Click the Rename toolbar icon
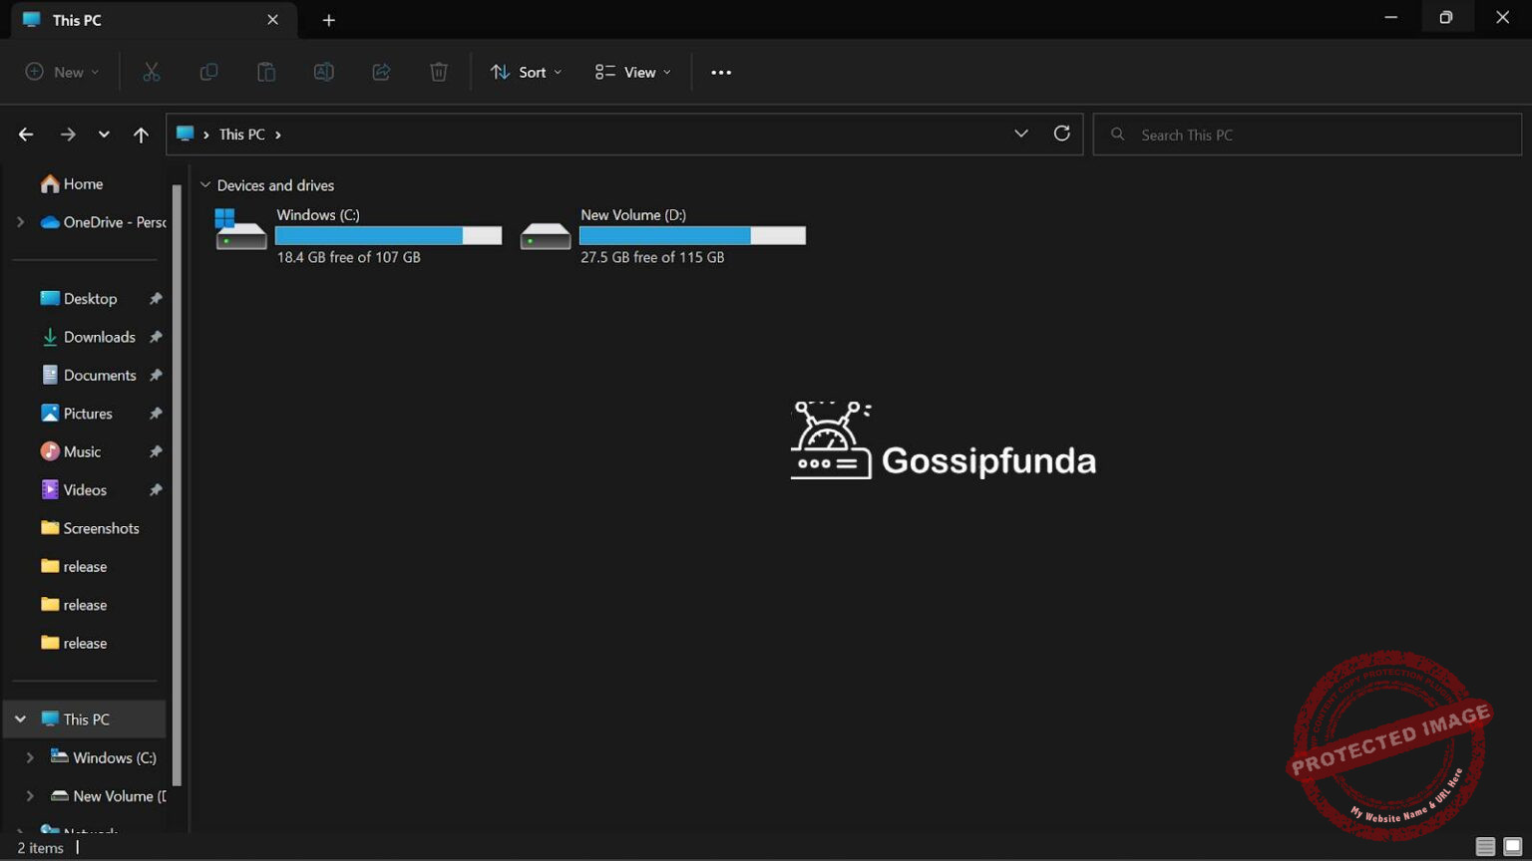This screenshot has height=861, width=1532. click(323, 71)
